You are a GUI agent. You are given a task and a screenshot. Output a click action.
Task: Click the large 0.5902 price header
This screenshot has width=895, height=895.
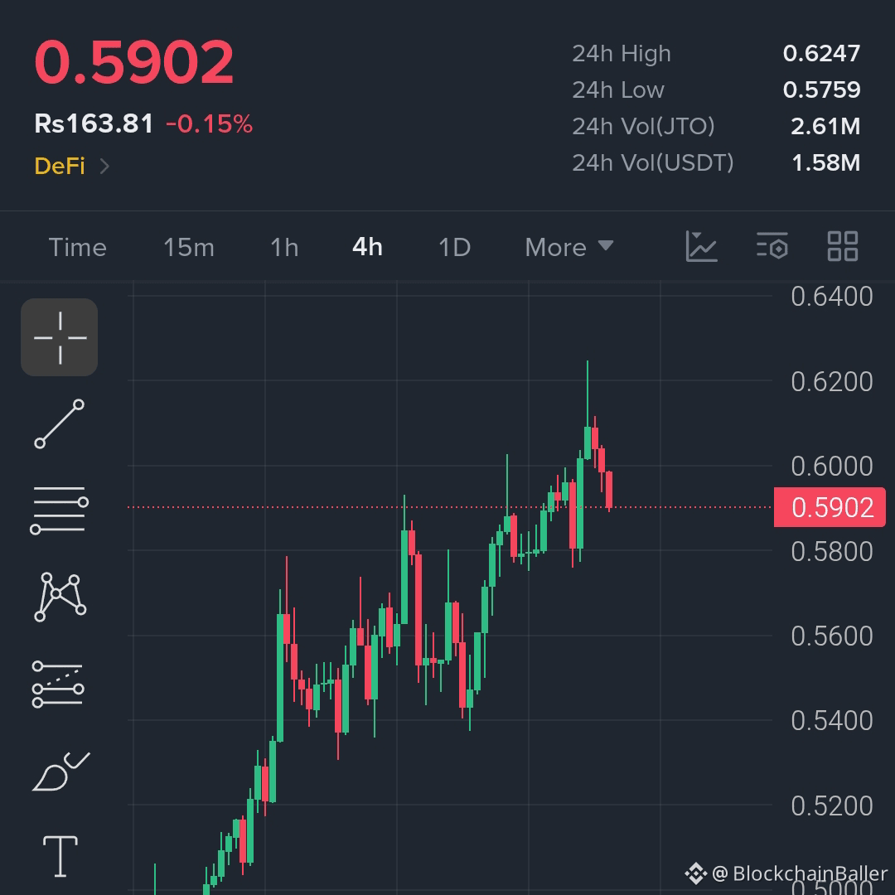pyautogui.click(x=134, y=61)
